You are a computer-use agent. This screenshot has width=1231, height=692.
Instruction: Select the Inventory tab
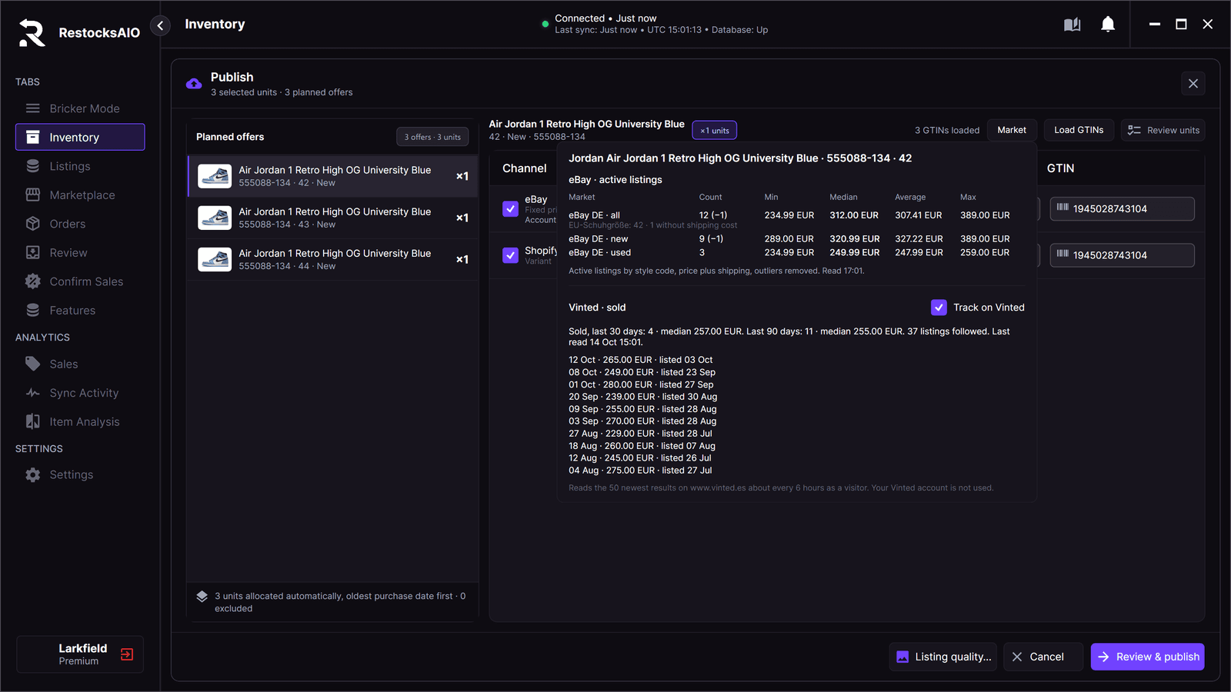pos(80,137)
